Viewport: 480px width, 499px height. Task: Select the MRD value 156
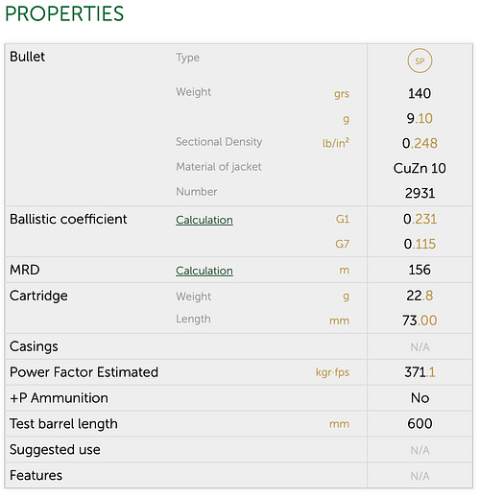(x=420, y=270)
